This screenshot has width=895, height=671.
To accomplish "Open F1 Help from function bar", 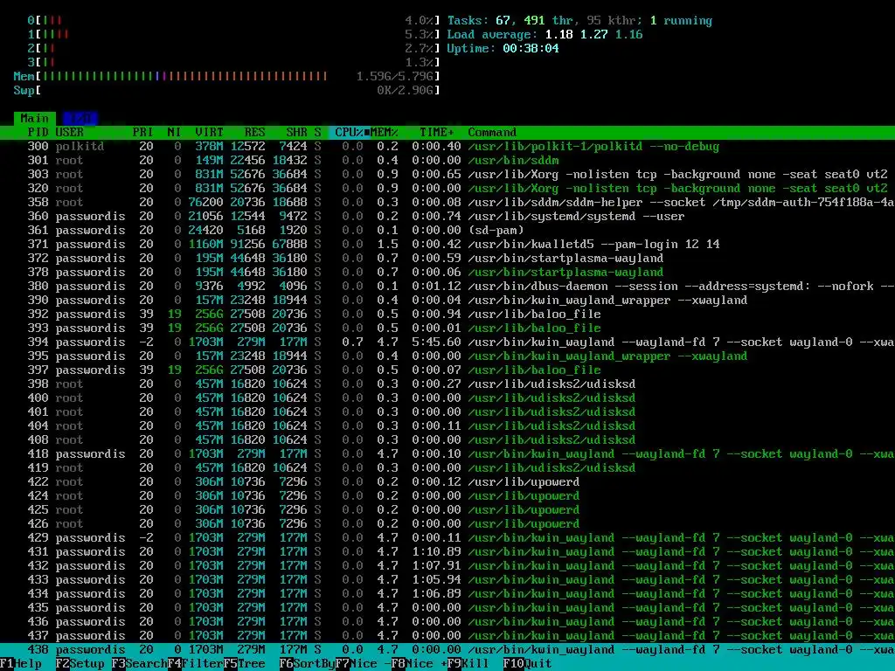I will coord(21,664).
